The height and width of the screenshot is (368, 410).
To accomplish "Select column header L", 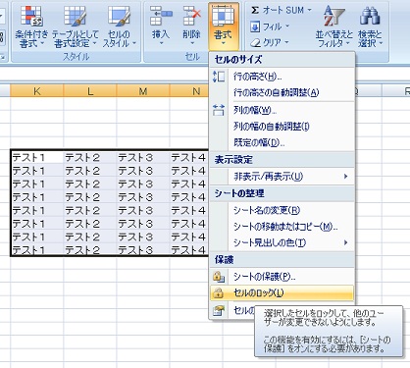I will (90, 91).
